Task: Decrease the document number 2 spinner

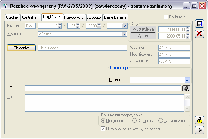Action: click(60, 27)
